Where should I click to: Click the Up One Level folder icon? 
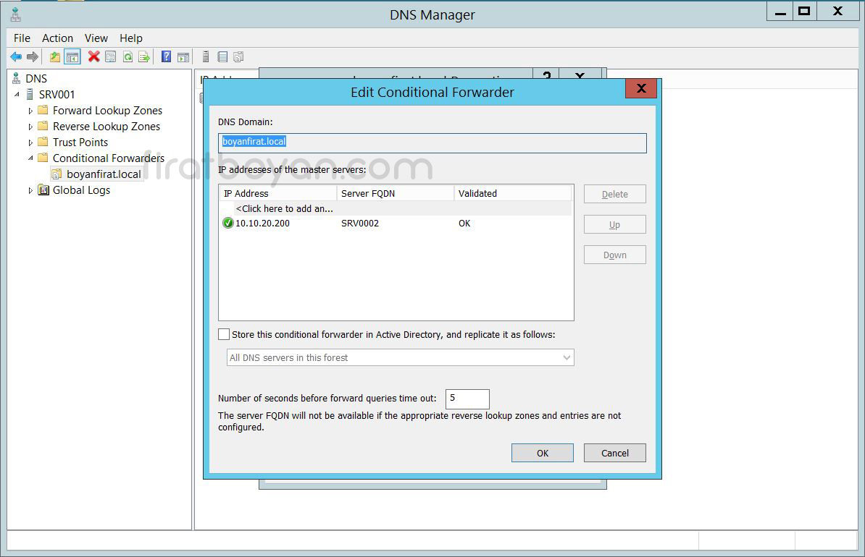[x=54, y=56]
